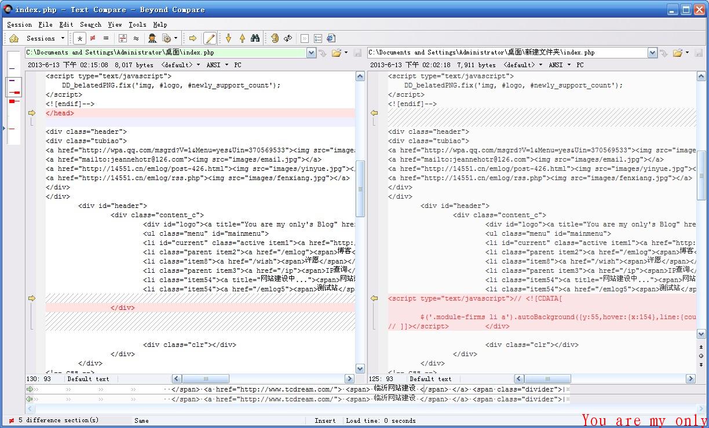Viewport: 709px width, 428px height.
Task: Jump to next difference with down arrow
Action: 228,38
